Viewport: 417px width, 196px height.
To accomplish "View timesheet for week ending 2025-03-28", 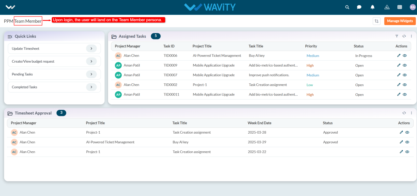I will [407, 132].
